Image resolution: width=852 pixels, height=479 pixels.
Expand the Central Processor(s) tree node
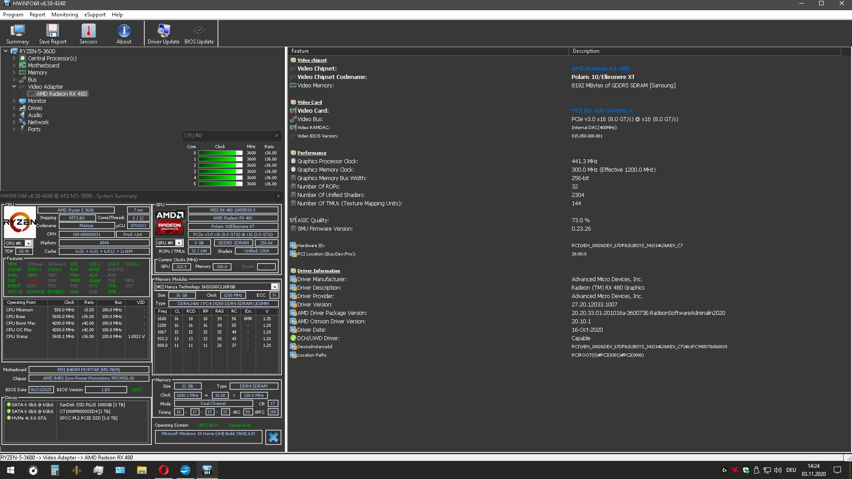[x=14, y=58]
